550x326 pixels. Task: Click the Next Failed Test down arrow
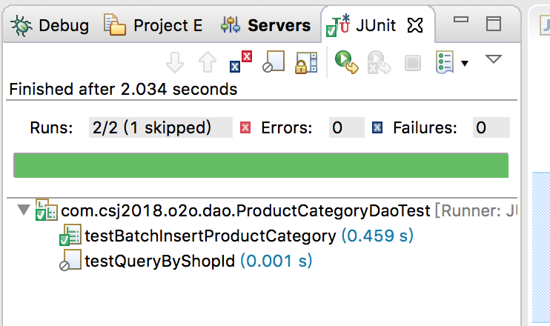click(x=175, y=62)
